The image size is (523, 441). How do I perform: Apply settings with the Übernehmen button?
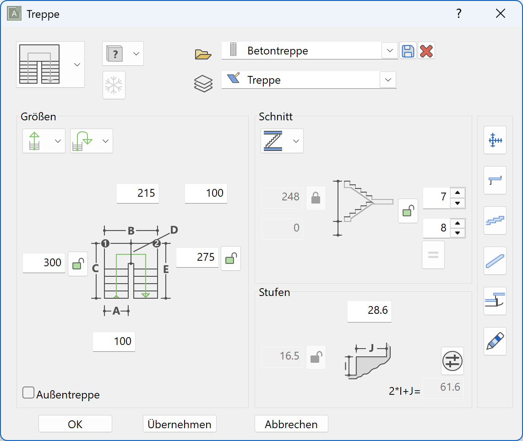point(180,424)
